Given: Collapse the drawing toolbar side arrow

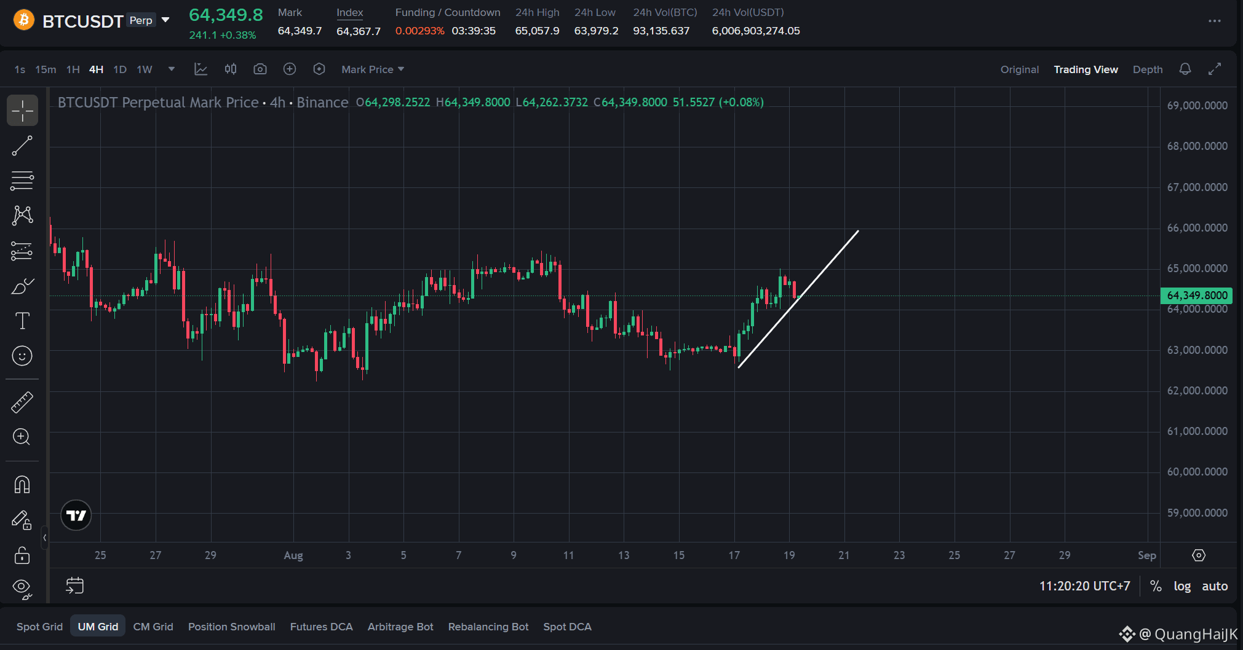Looking at the screenshot, I should [44, 538].
